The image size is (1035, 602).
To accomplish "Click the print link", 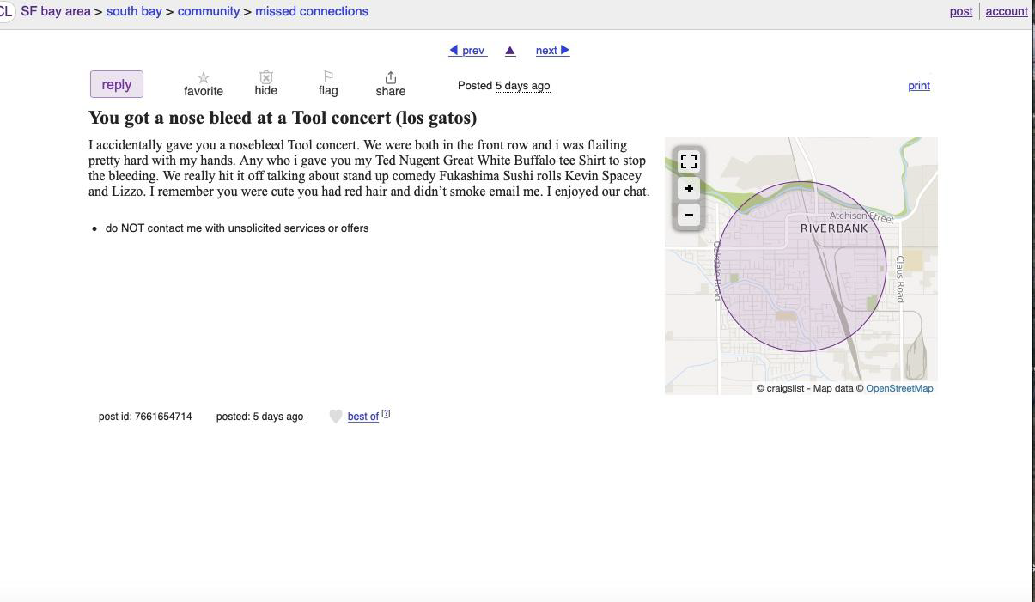I will tap(919, 86).
